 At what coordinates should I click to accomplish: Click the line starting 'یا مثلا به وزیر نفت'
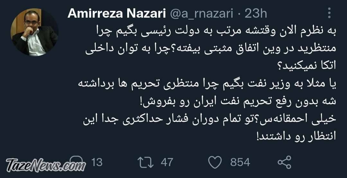pos(207,84)
